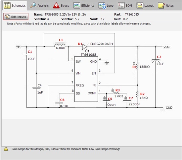Click the C4 capacitor label
The image size is (182, 160).
pos(39,85)
